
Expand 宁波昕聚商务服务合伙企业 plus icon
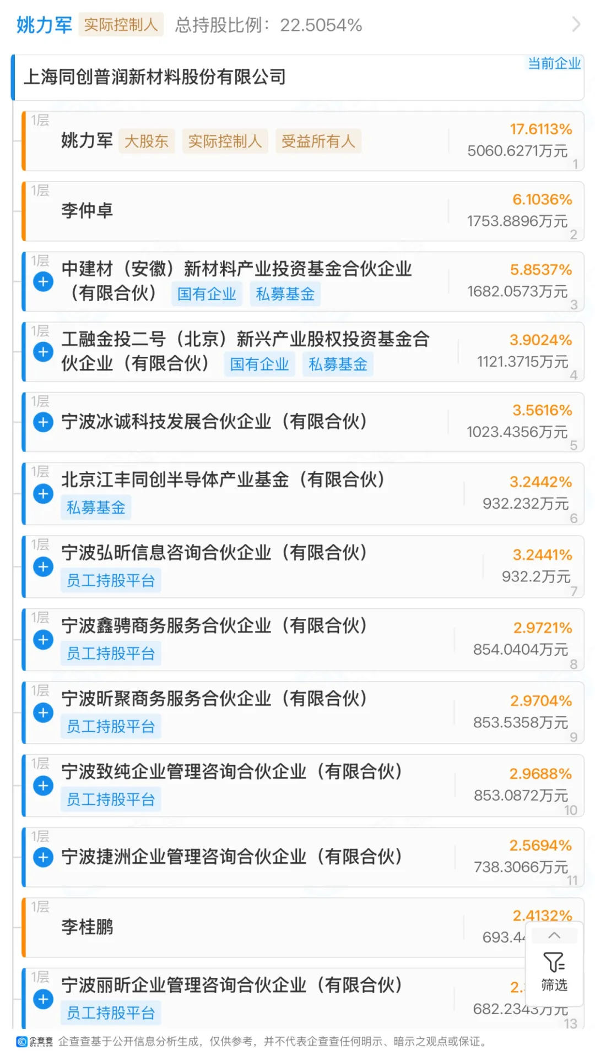(x=43, y=713)
